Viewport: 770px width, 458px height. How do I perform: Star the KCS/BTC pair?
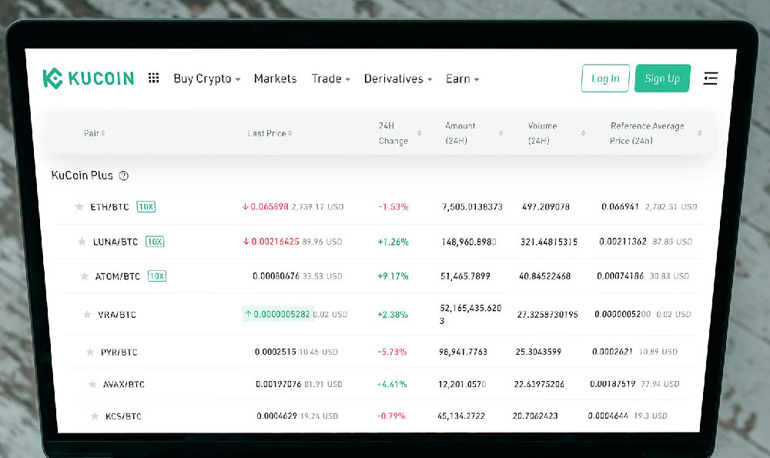click(x=94, y=416)
